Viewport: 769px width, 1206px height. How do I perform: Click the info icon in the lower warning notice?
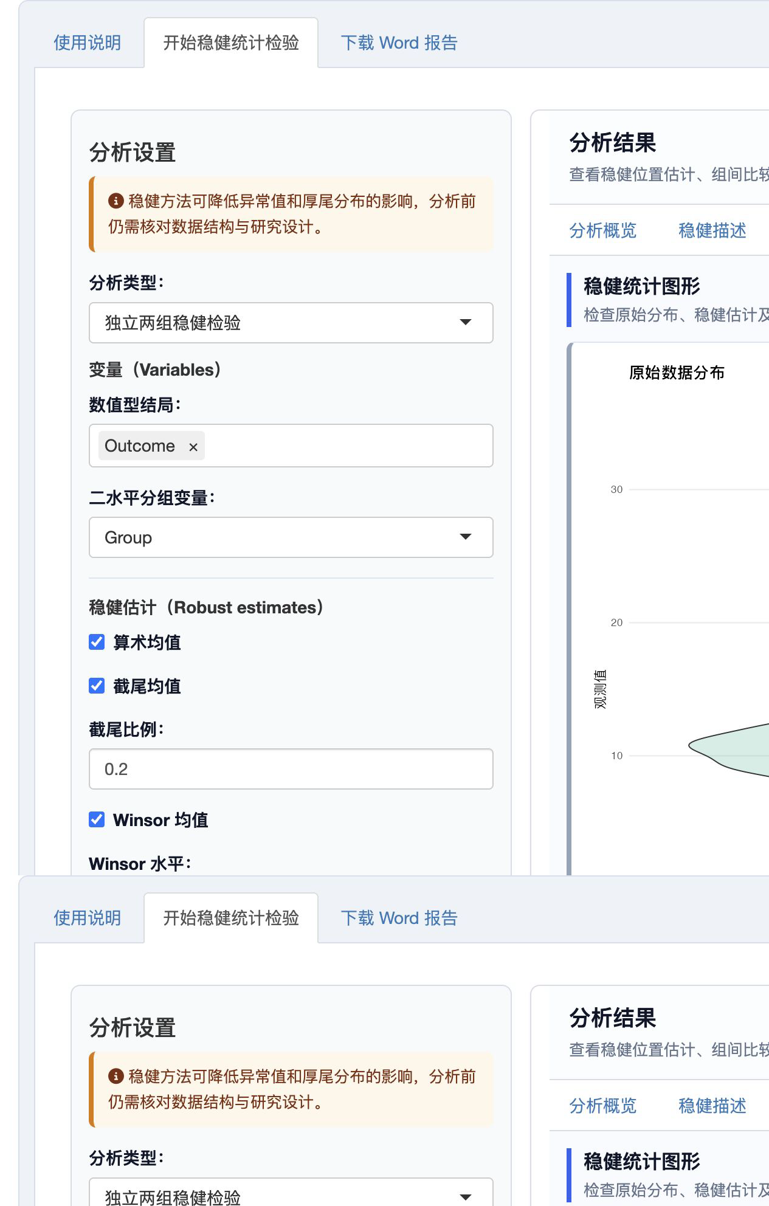pos(116,1076)
